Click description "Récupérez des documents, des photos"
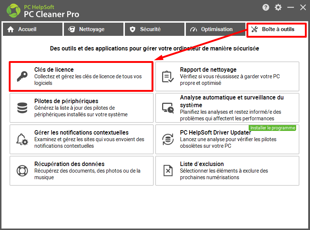The height and width of the screenshot is (230, 310). 87,174
